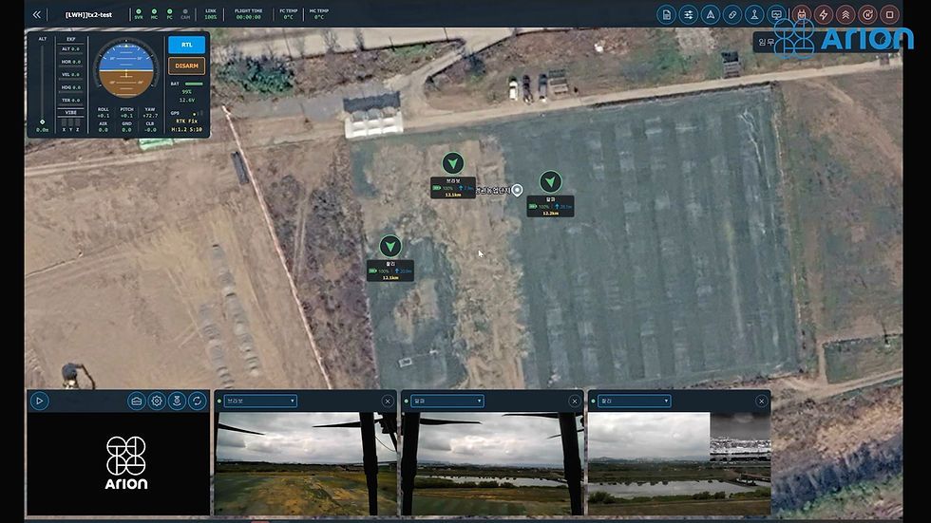
Task: Click the first camera feed video showing a green field
Action: [306, 464]
